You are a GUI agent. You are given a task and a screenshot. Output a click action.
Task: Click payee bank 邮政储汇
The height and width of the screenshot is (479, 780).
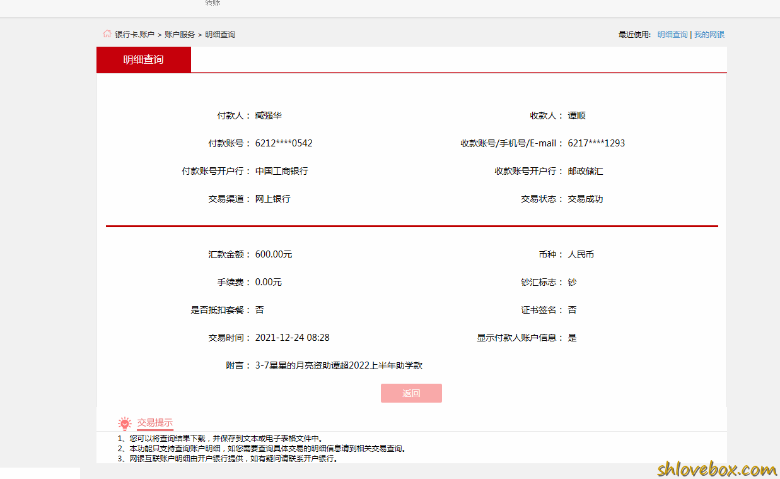click(x=586, y=171)
